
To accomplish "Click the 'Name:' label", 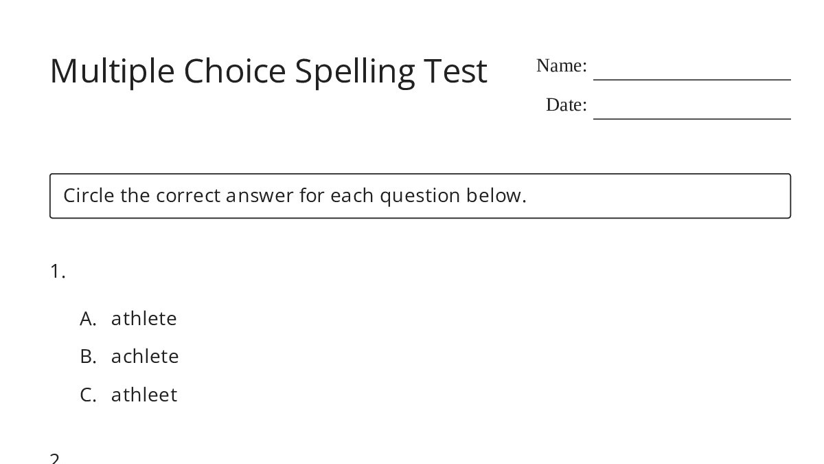I will pyautogui.click(x=561, y=66).
